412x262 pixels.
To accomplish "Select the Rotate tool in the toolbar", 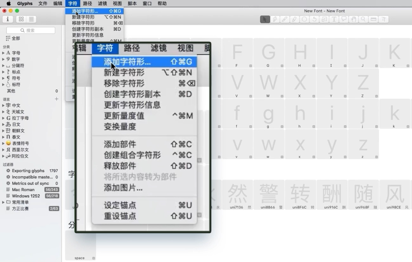I will (314, 19).
